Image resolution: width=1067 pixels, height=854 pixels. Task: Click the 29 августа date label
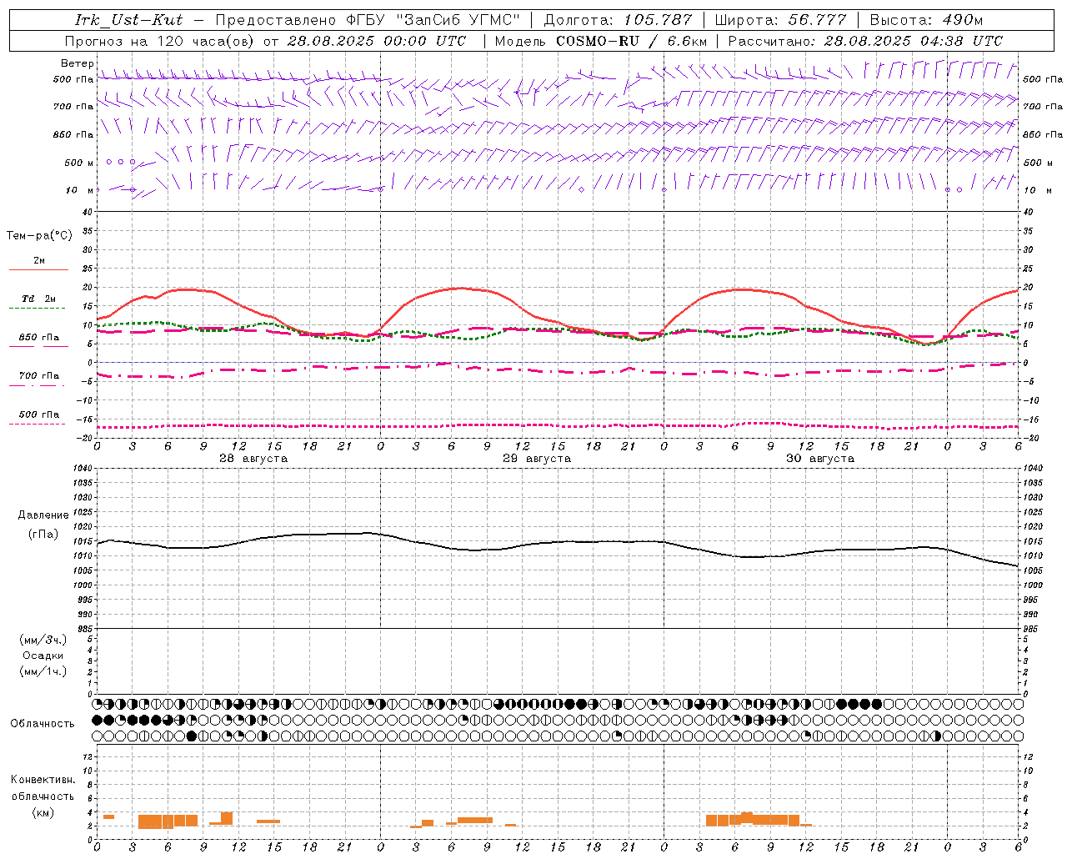[x=537, y=459]
